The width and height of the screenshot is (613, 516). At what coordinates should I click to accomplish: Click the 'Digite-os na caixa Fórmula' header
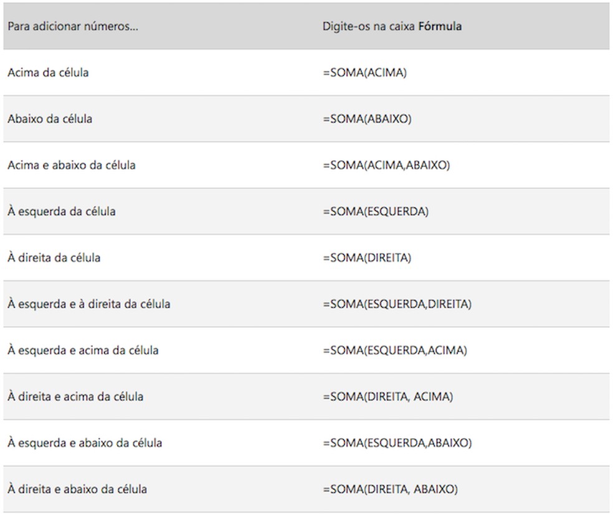point(392,27)
